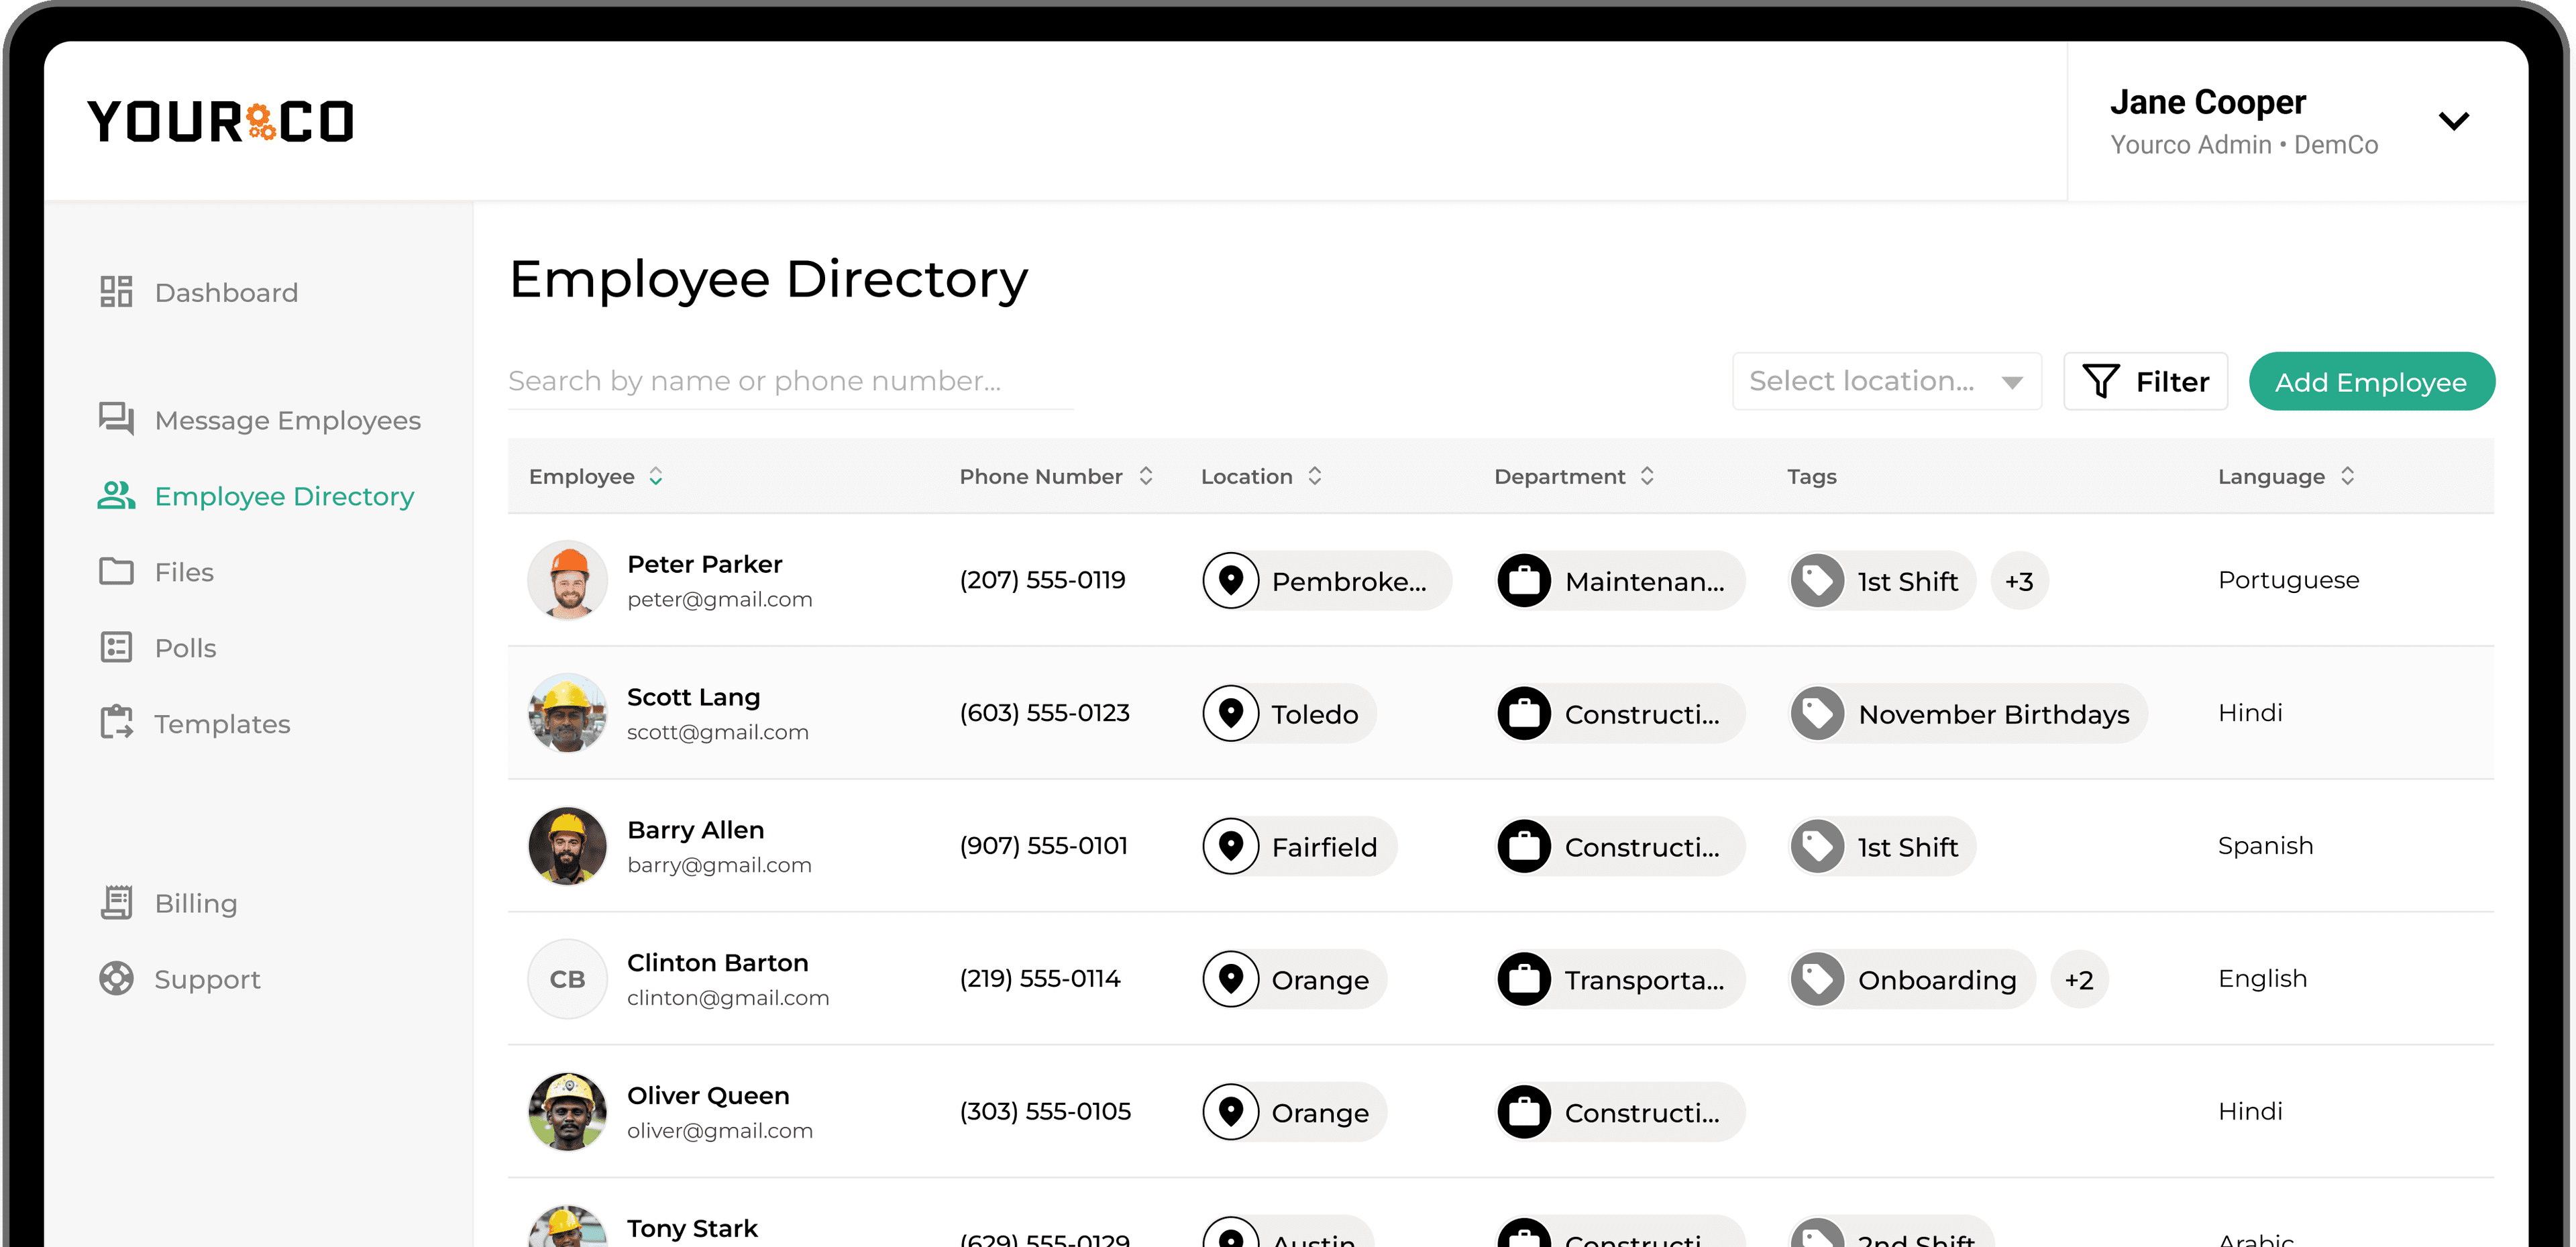This screenshot has width=2576, height=1247.
Task: Expand Clinton Barton's +2 more tags
Action: point(2079,980)
